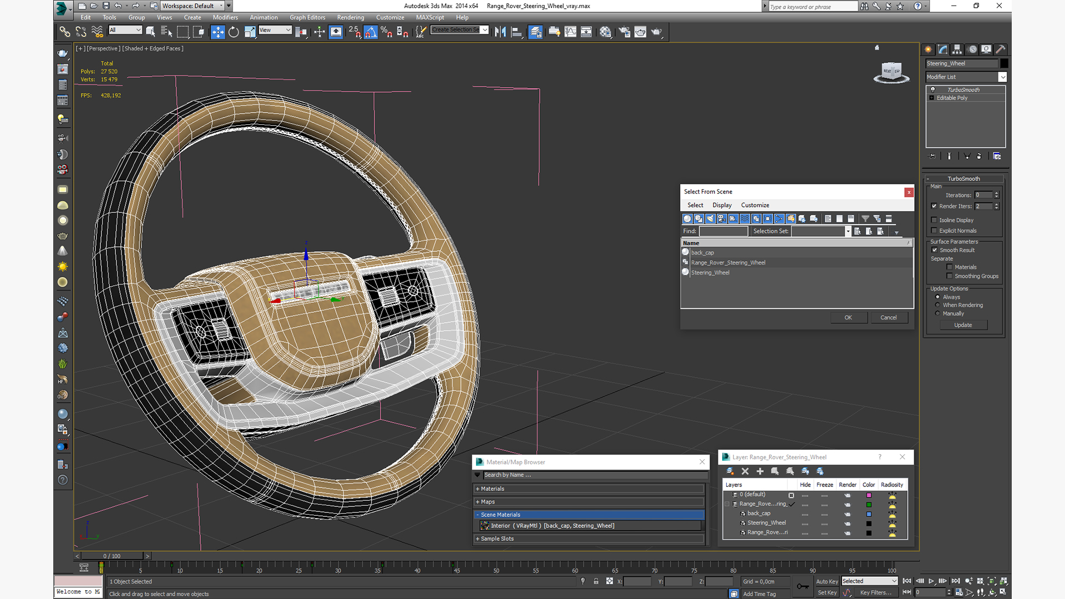Click the Bind to Space Warp icon

coord(97,32)
